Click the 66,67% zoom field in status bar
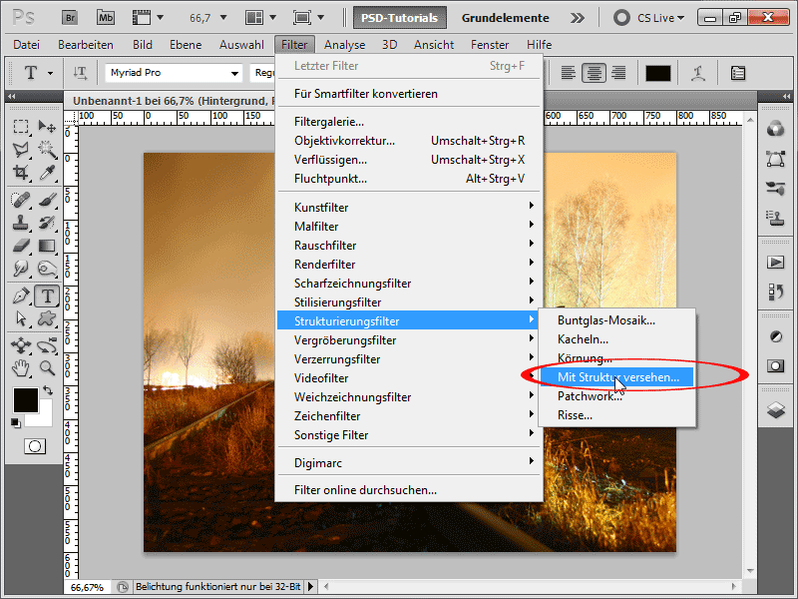Image resolution: width=798 pixels, height=599 pixels. tap(87, 587)
